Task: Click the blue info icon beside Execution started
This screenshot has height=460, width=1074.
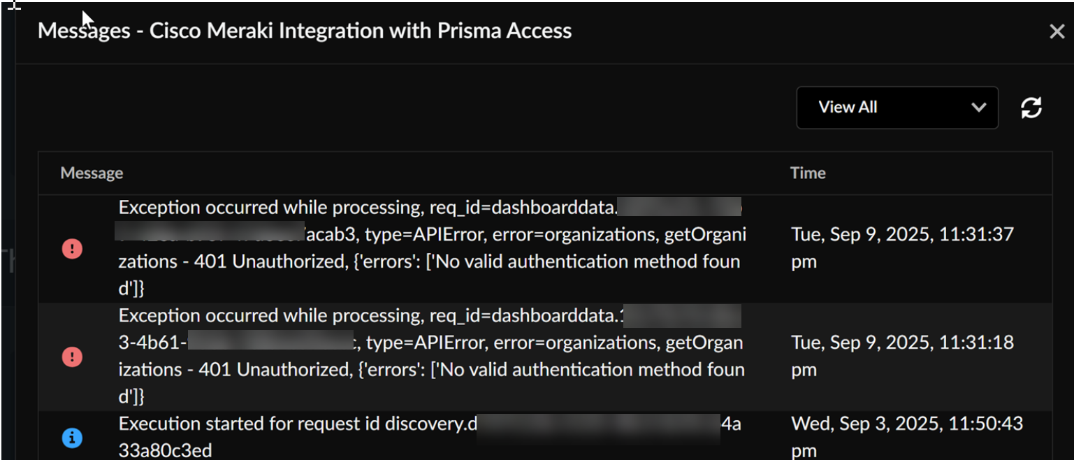Action: tap(72, 438)
